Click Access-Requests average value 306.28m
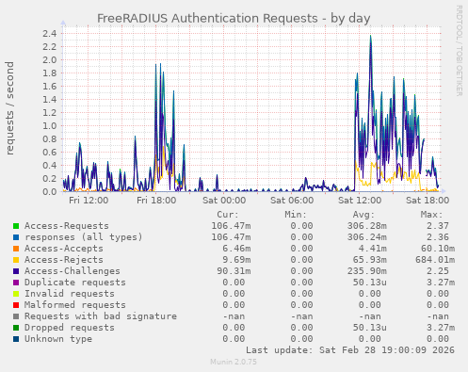Image resolution: width=468 pixels, height=372 pixels. point(367,226)
